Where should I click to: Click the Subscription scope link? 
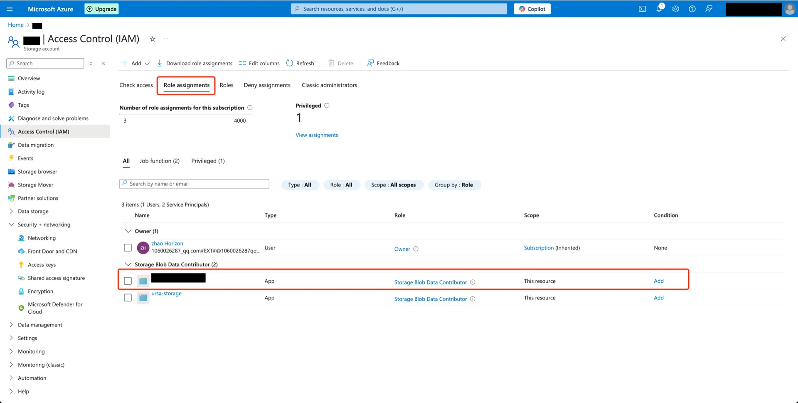539,248
